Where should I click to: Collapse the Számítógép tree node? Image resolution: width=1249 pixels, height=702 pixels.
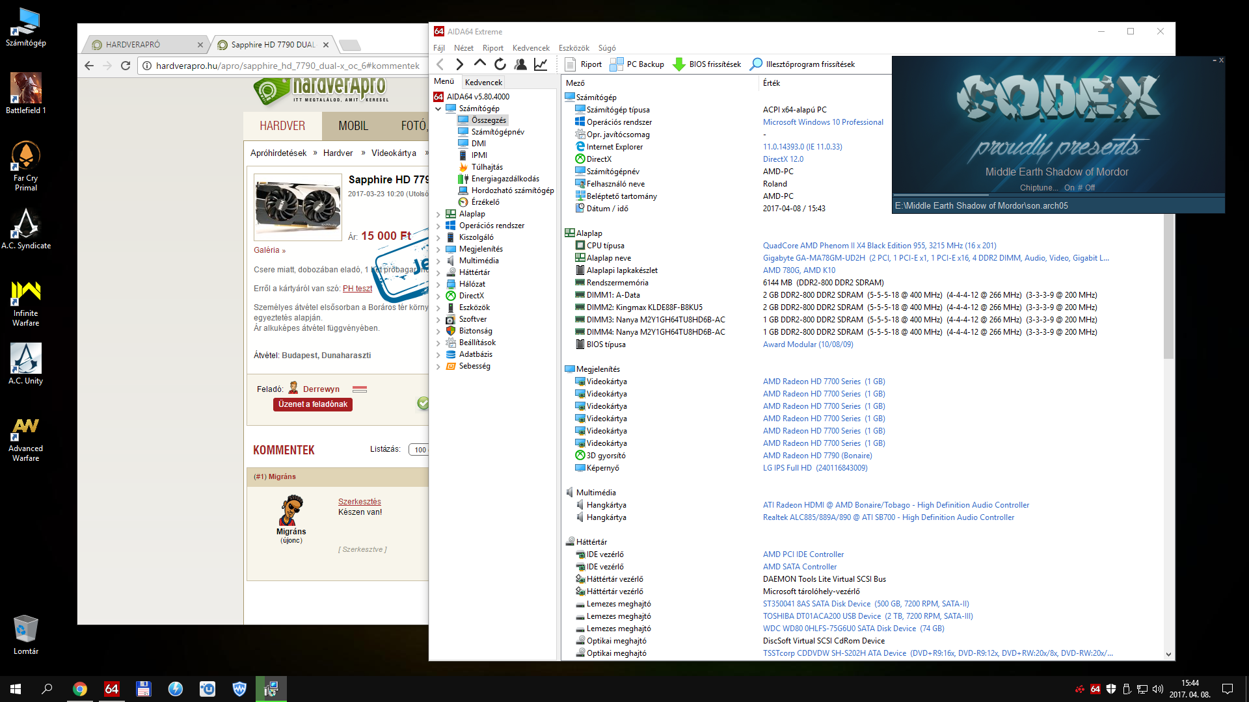438,109
